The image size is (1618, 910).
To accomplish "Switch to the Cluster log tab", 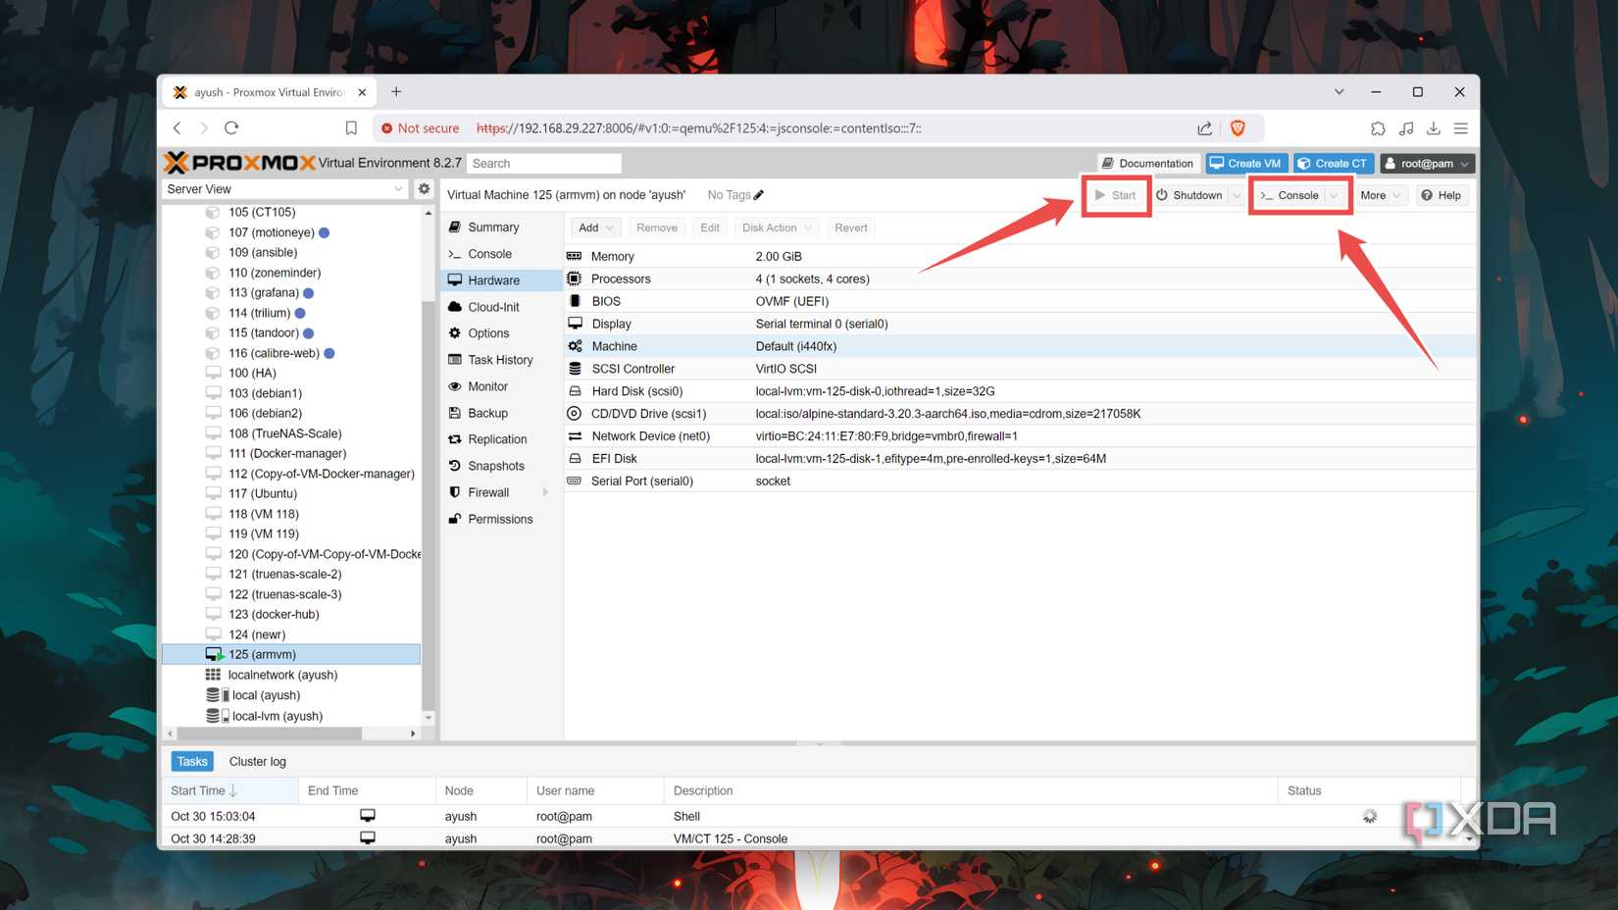I will click(258, 761).
